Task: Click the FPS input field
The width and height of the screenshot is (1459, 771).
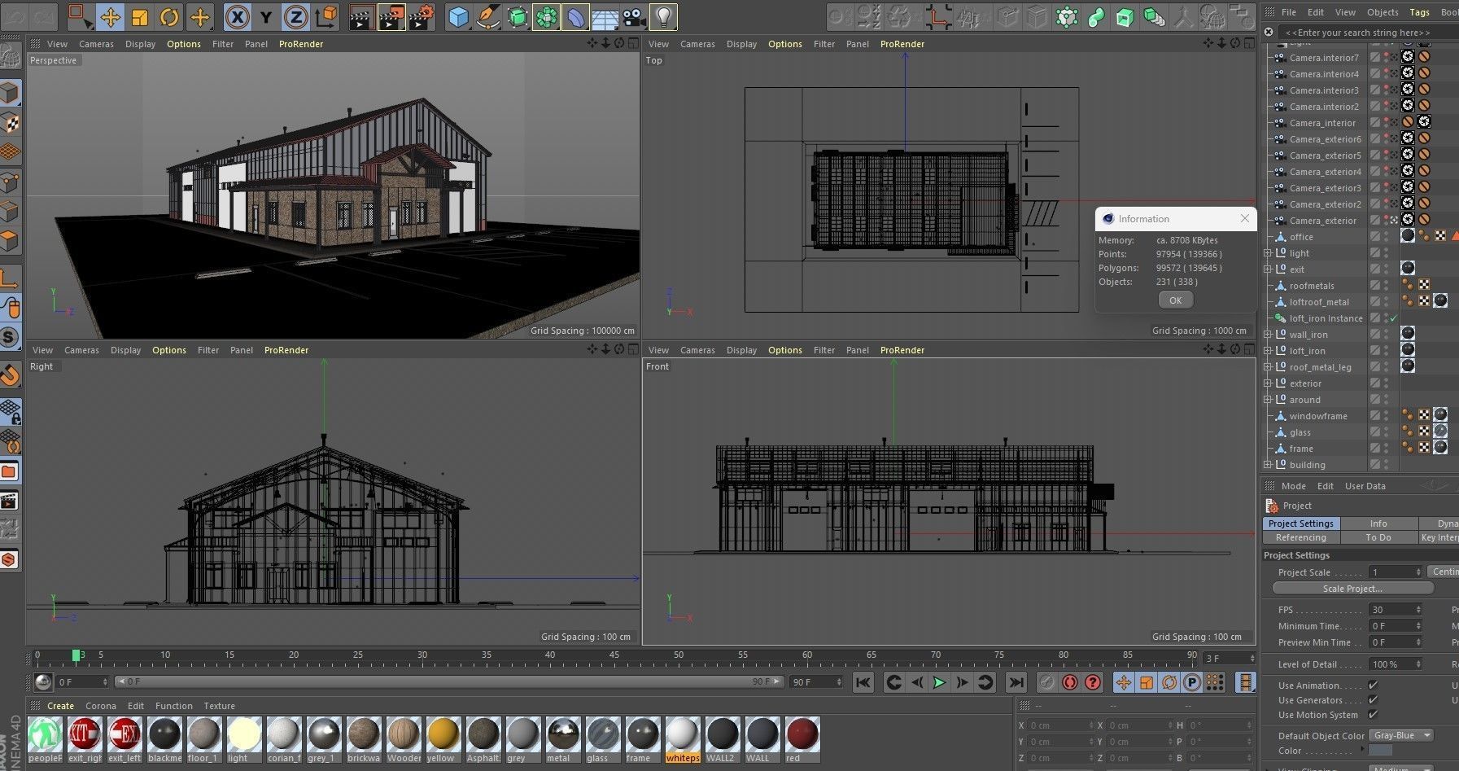Action: [x=1395, y=610]
